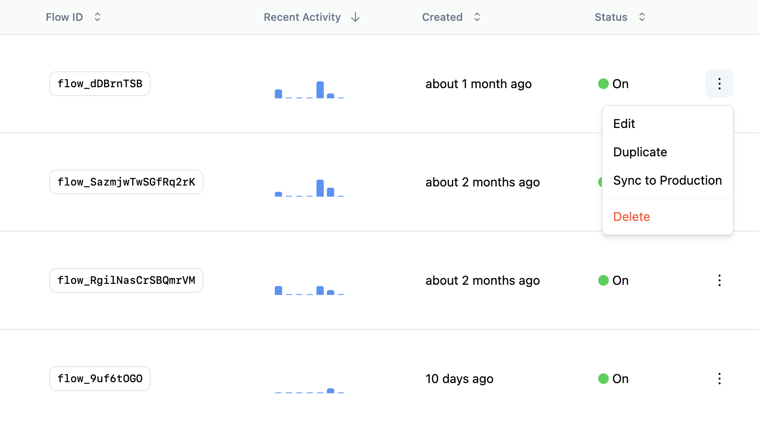
Task: Click activity sparkline for flow_RgilNasCrSBQmrVM
Action: coord(310,290)
